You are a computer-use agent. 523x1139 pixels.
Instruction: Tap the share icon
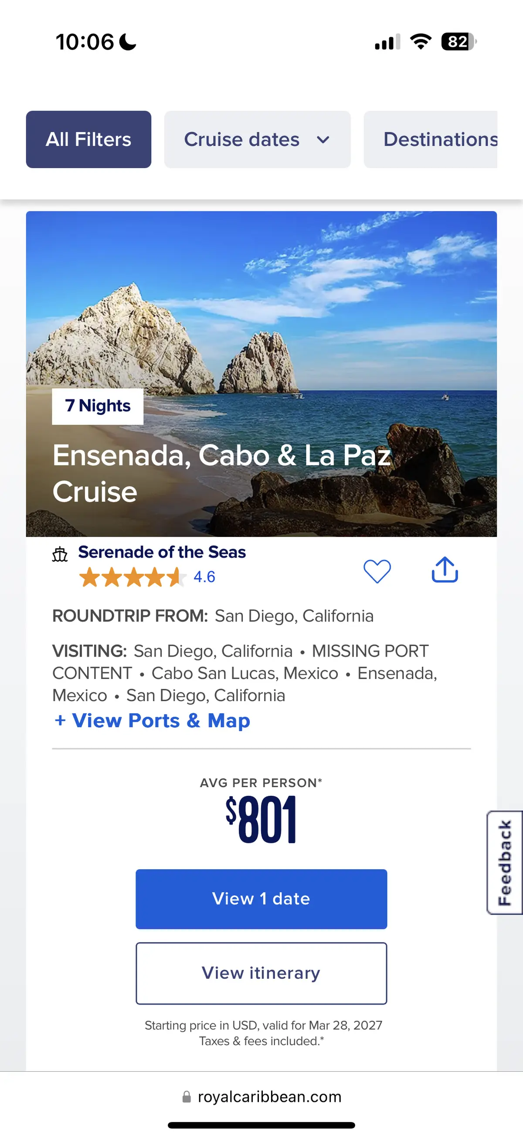pyautogui.click(x=445, y=570)
